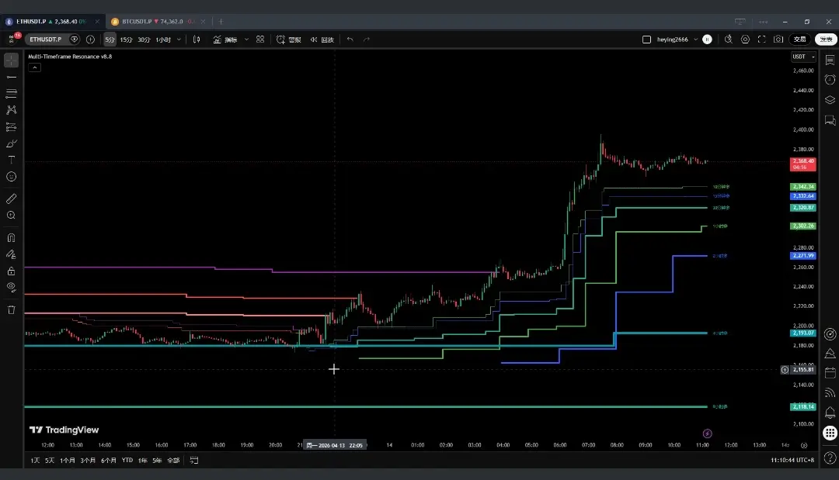Open the chats panel icon
Screen dimensions: 839x480
[x=830, y=120]
